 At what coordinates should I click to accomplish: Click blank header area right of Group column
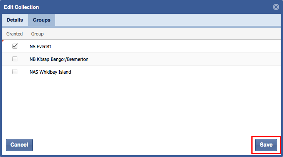[162, 34]
